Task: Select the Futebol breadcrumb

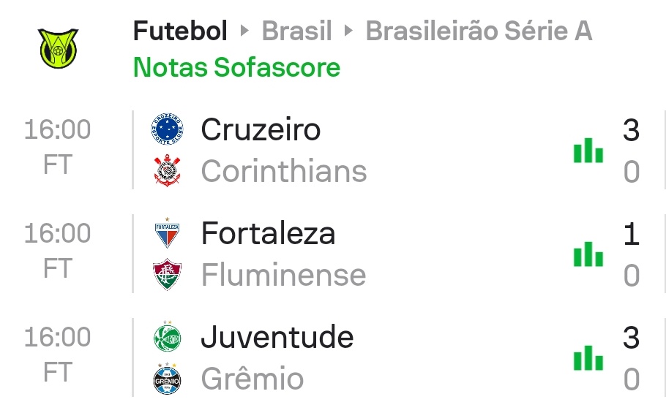Action: [180, 31]
